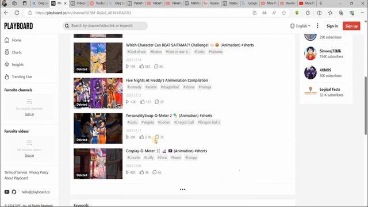The width and height of the screenshot is (368, 207).
Task: Click the #Zoro tag
Action: click(162, 158)
